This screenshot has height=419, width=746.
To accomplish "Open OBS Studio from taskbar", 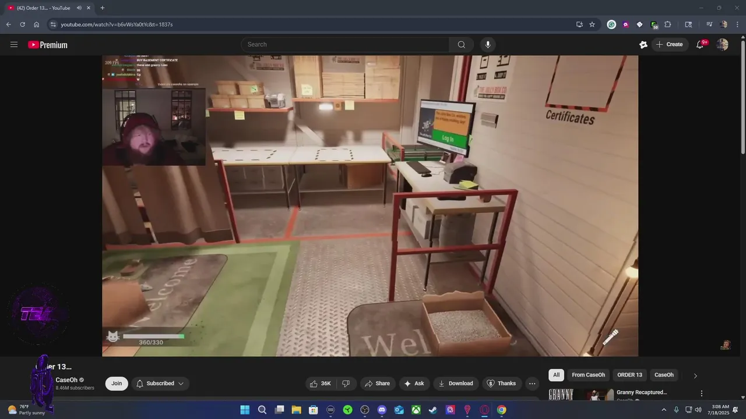I will (x=365, y=410).
